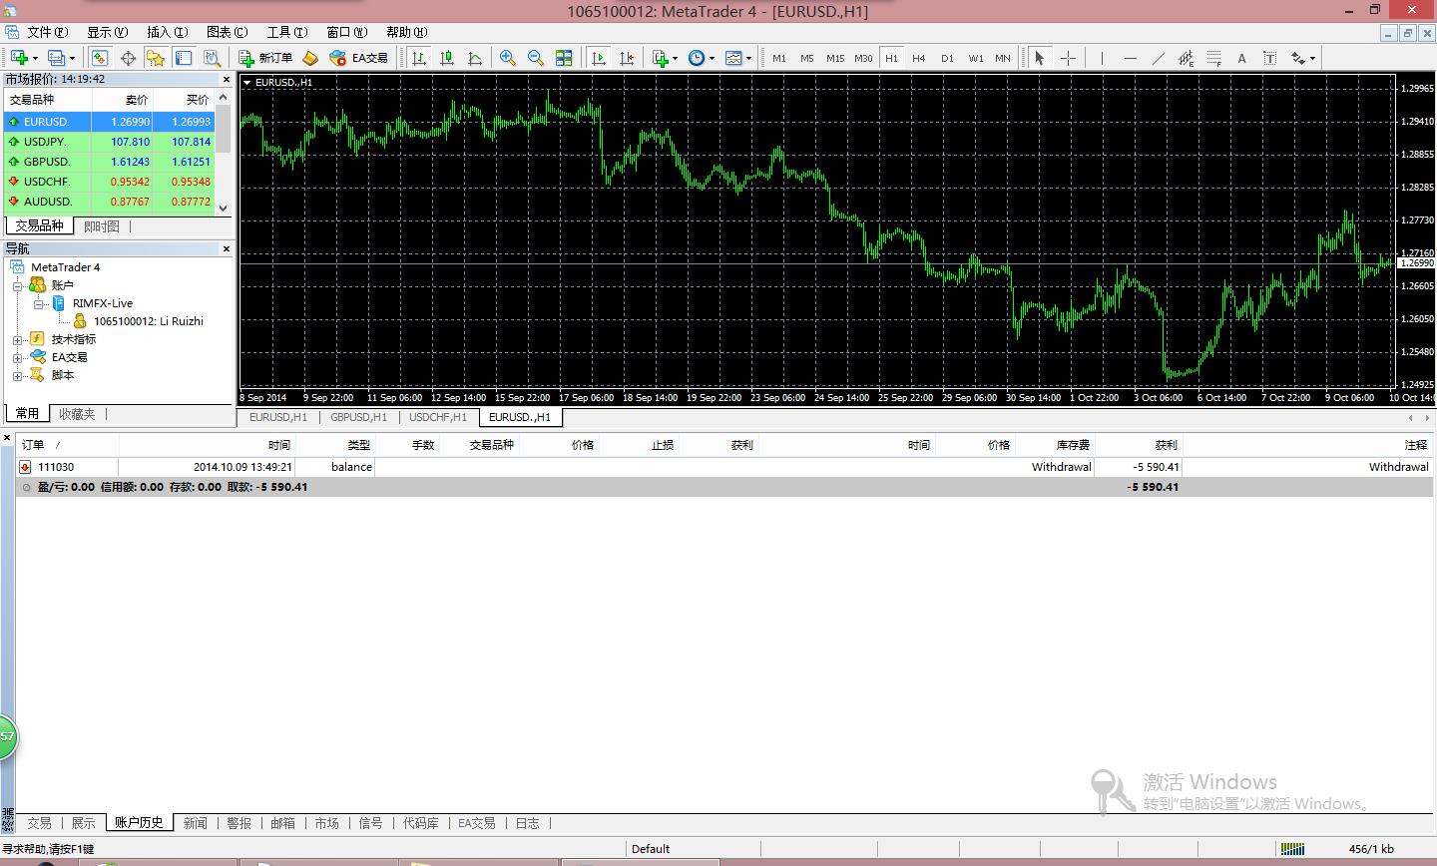
Task: Toggle the EA交易 auto trading button
Action: tap(359, 58)
